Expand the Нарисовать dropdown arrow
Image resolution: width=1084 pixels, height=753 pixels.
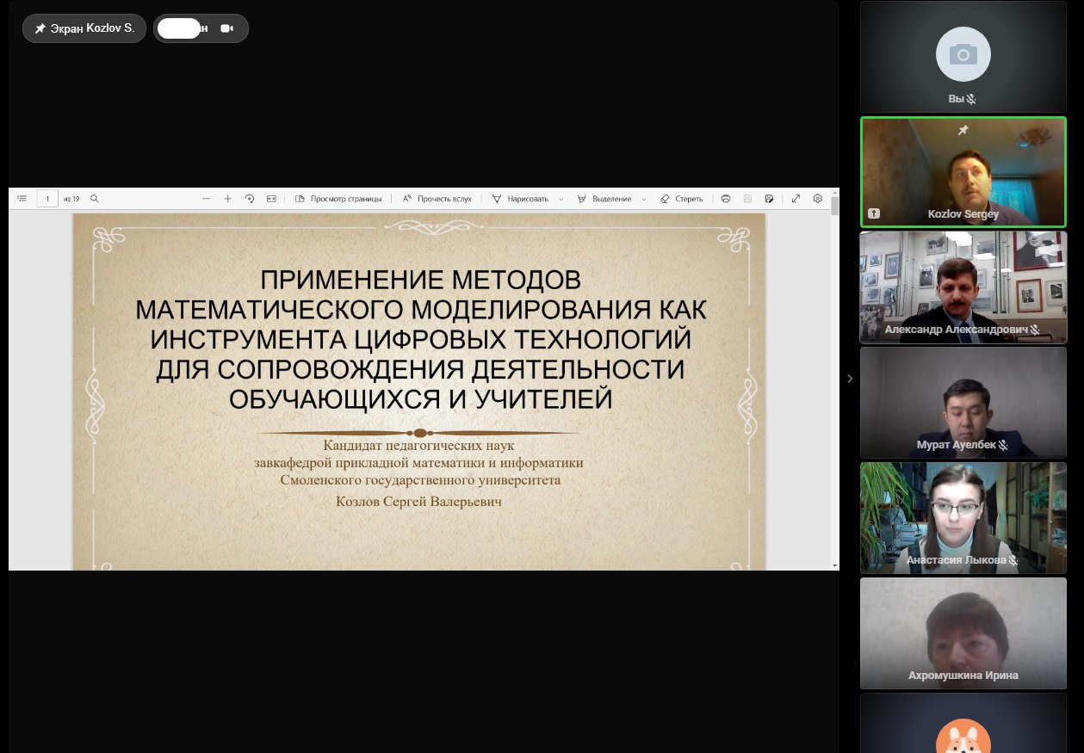click(561, 199)
